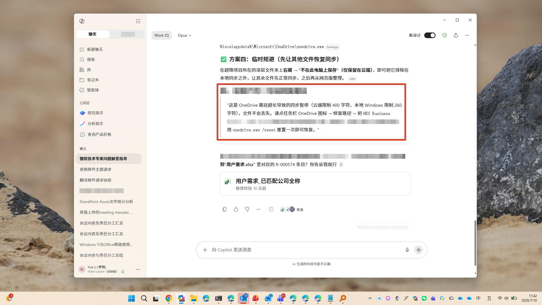542x305 pixels.
Task: Click the share icon in header
Action: coord(456,35)
